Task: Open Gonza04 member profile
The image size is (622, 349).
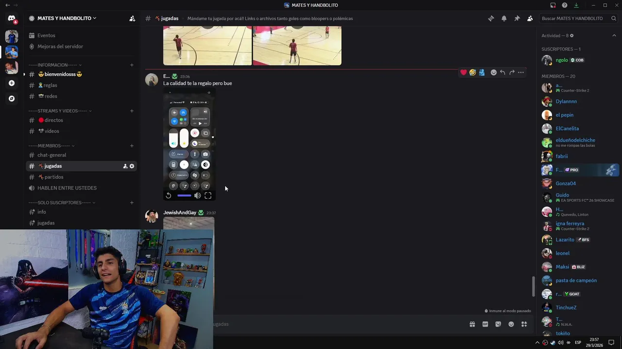Action: click(579, 183)
